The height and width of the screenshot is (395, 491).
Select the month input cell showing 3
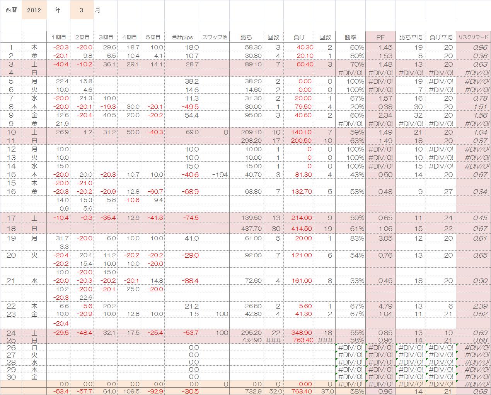pyautogui.click(x=82, y=10)
